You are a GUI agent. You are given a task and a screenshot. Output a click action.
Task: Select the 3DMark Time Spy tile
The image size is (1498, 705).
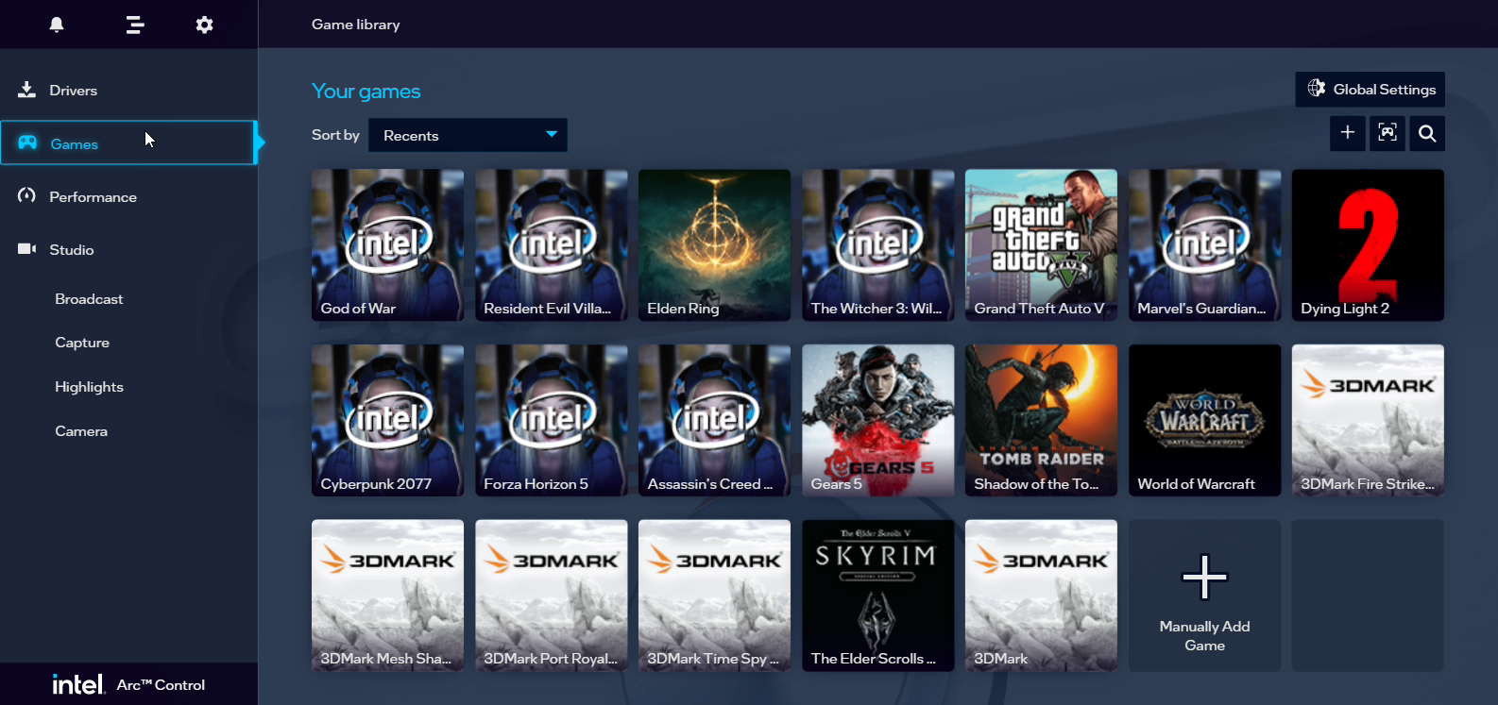tap(714, 596)
